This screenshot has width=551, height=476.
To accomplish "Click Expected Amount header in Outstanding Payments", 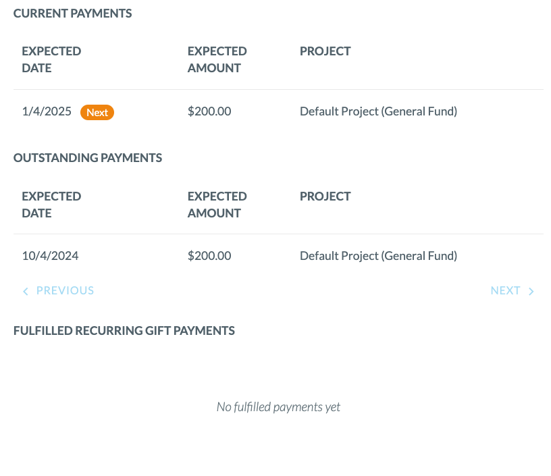I will point(217,205).
